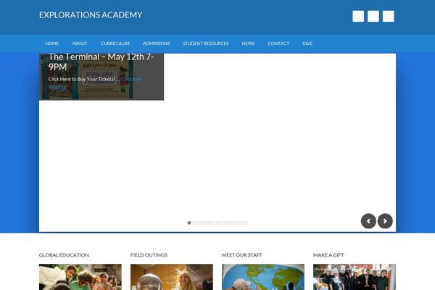Screen dimensions: 435x290
Task: Open the Home menu item
Action: [52, 43]
